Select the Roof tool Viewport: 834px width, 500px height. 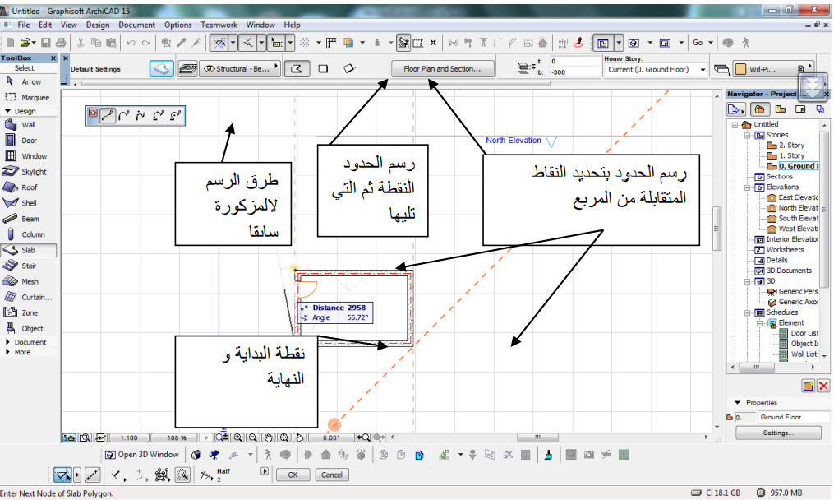[30, 187]
